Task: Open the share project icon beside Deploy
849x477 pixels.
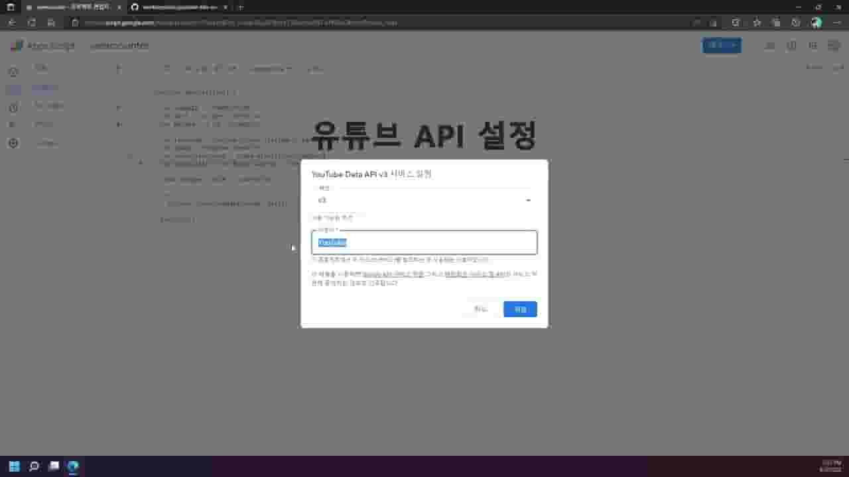Action: pos(770,46)
